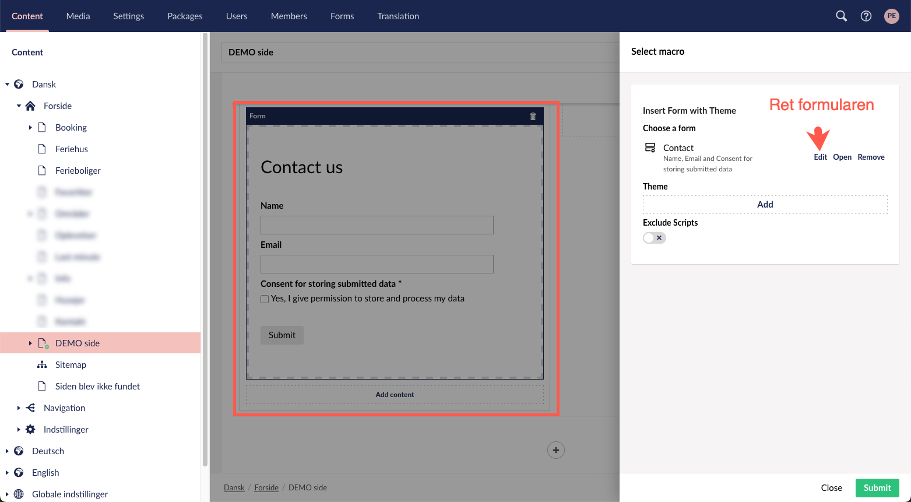Expand the English tree node
This screenshot has height=502, width=911.
(x=7, y=472)
